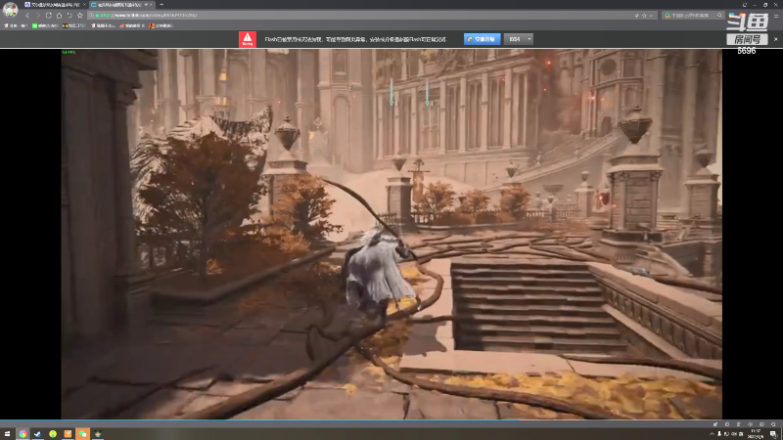Expand the address bar dropdown chevron

click(651, 16)
